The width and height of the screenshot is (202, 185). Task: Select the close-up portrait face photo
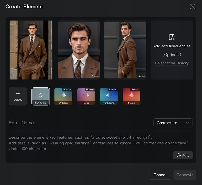79,50
